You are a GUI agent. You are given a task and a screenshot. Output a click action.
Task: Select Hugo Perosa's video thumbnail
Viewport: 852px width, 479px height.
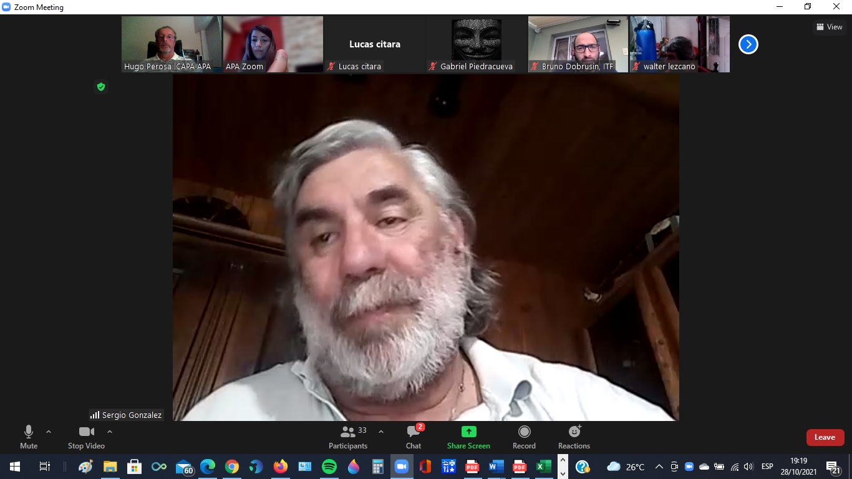pyautogui.click(x=172, y=44)
